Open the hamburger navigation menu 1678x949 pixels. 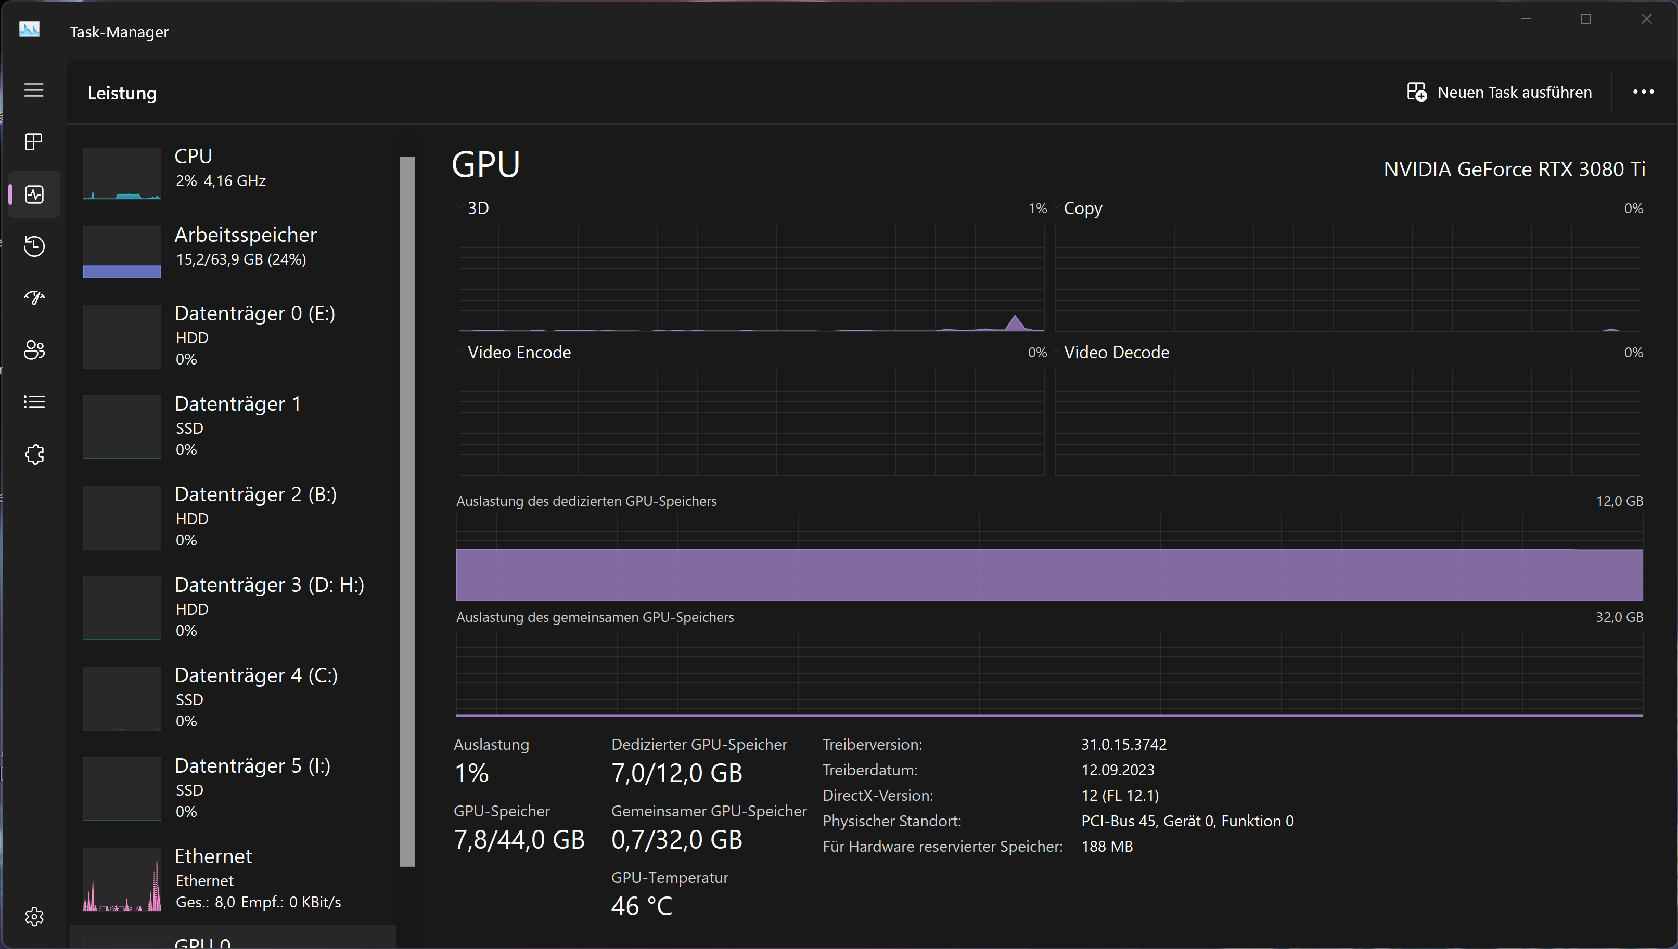tap(34, 90)
